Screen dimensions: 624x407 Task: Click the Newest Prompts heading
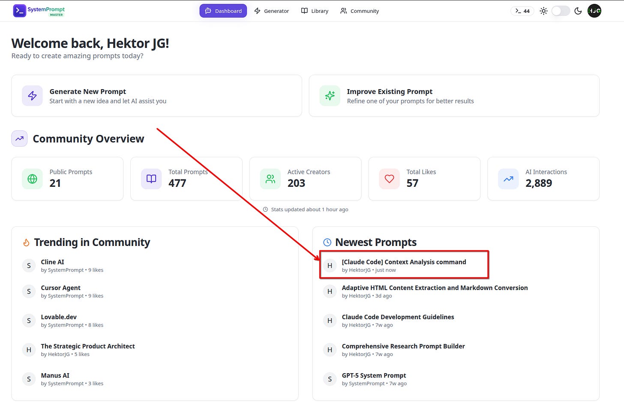[x=376, y=242]
